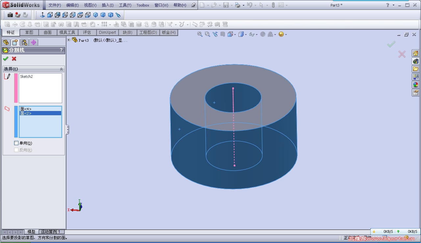Click the pink sketch selection color bar
The image size is (421, 243).
16,88
